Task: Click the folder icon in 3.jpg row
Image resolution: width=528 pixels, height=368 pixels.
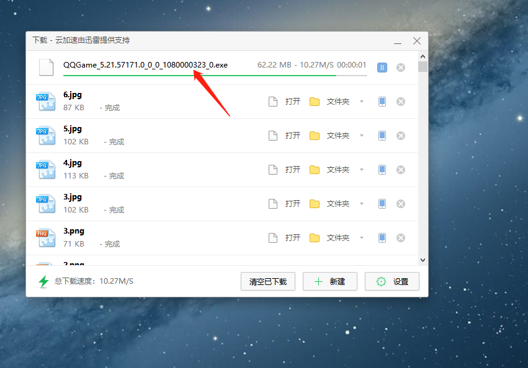Action: point(315,204)
